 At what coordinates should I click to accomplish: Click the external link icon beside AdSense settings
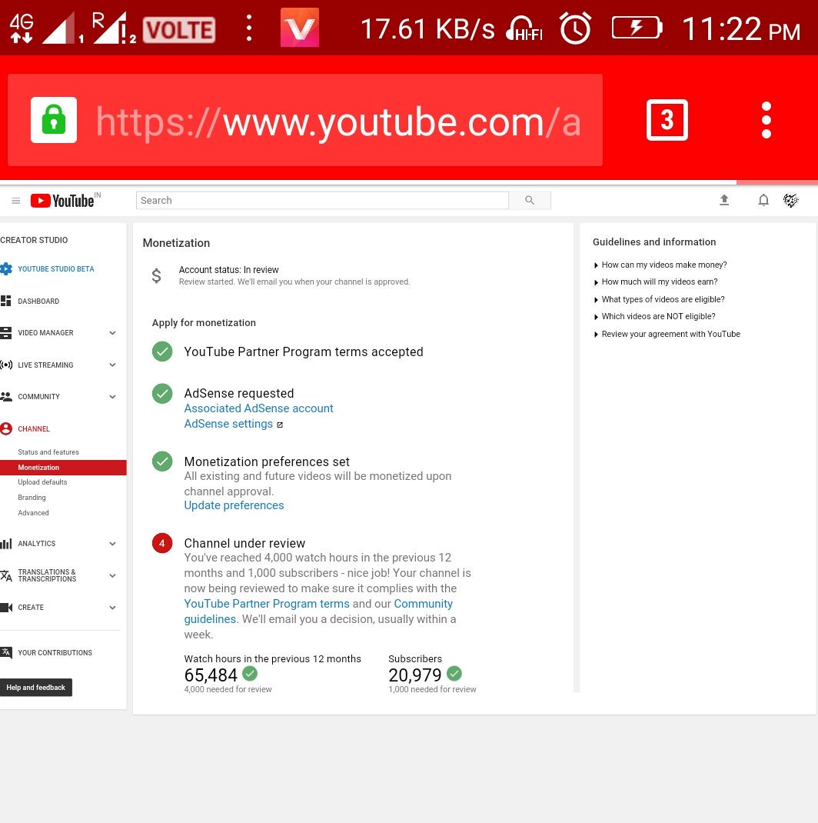280,425
